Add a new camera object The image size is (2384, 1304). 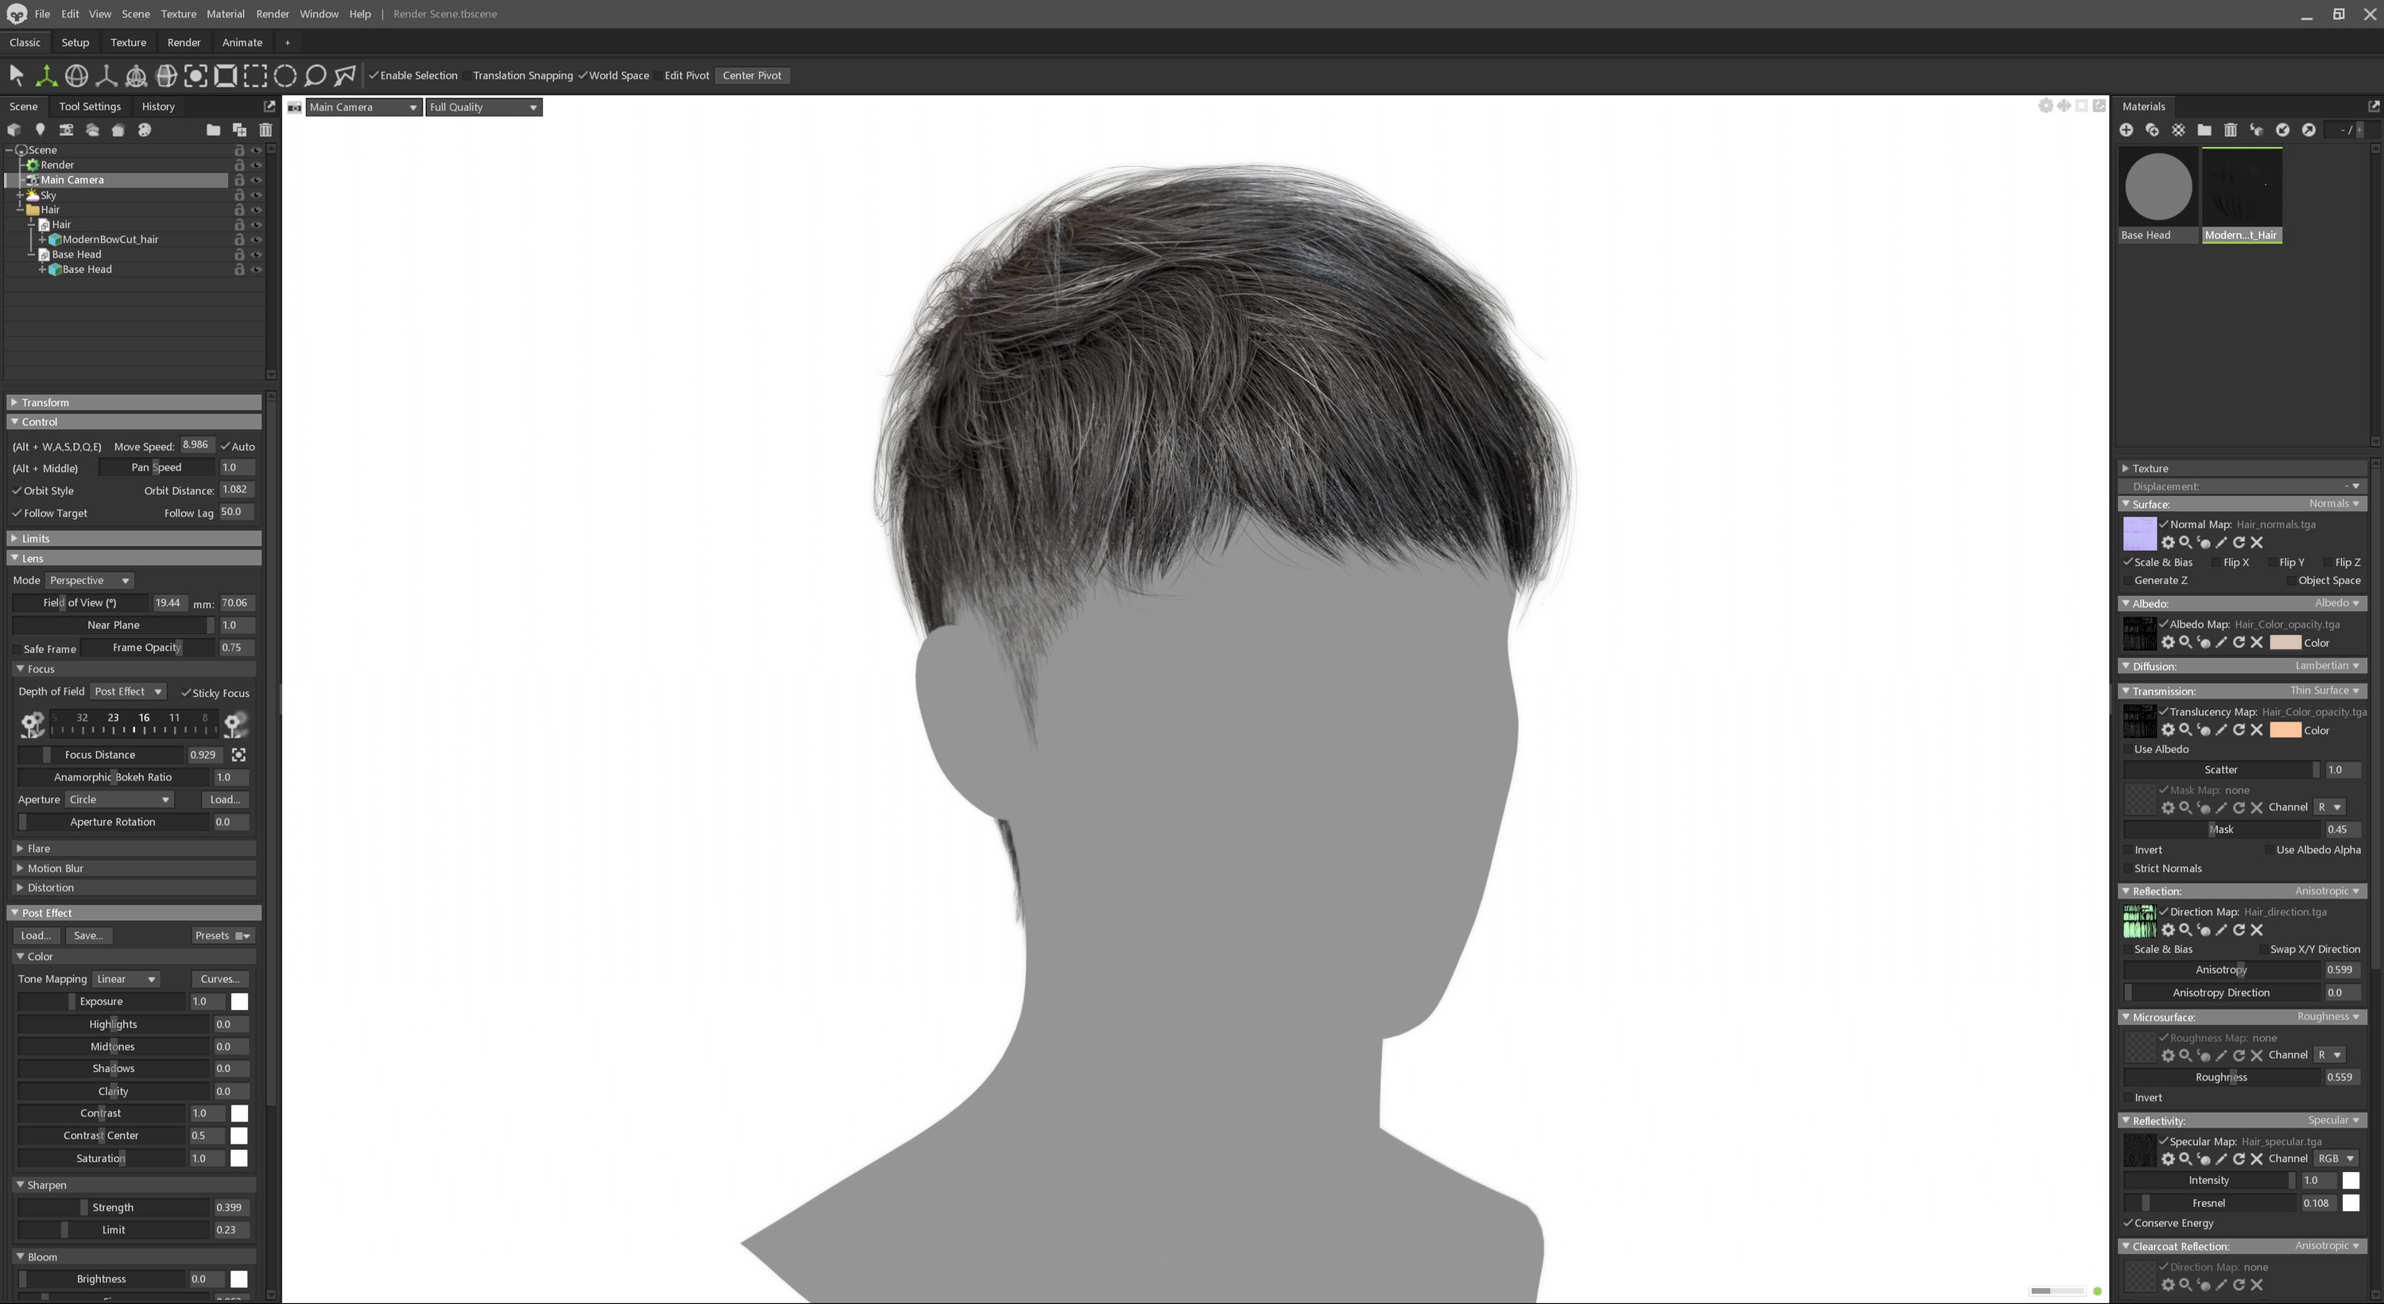tap(66, 130)
